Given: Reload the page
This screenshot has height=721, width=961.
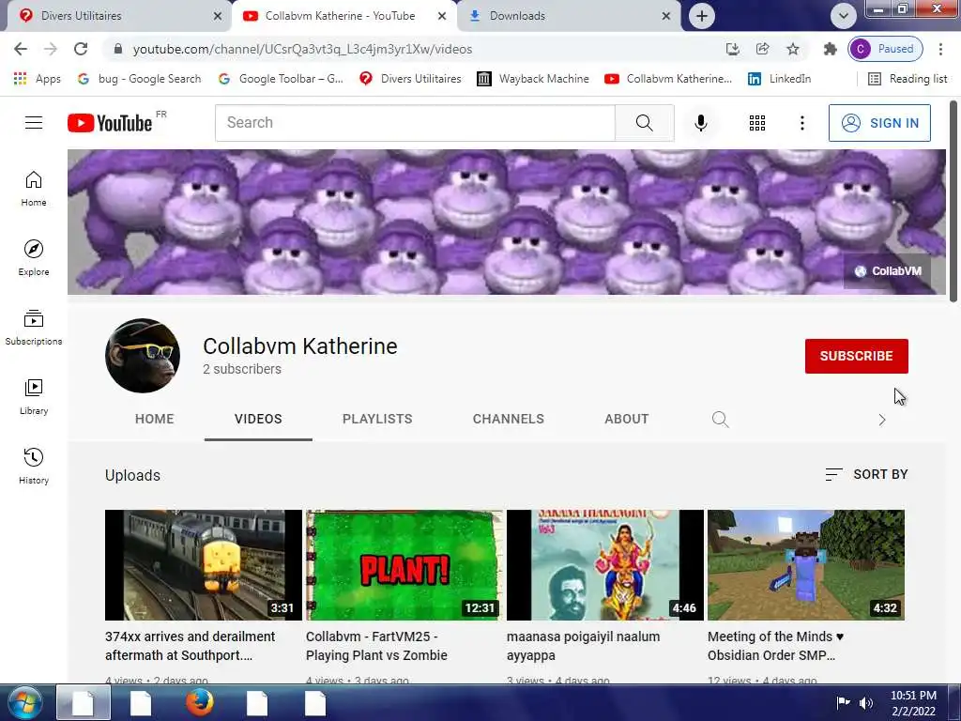Looking at the screenshot, I should click(x=81, y=49).
